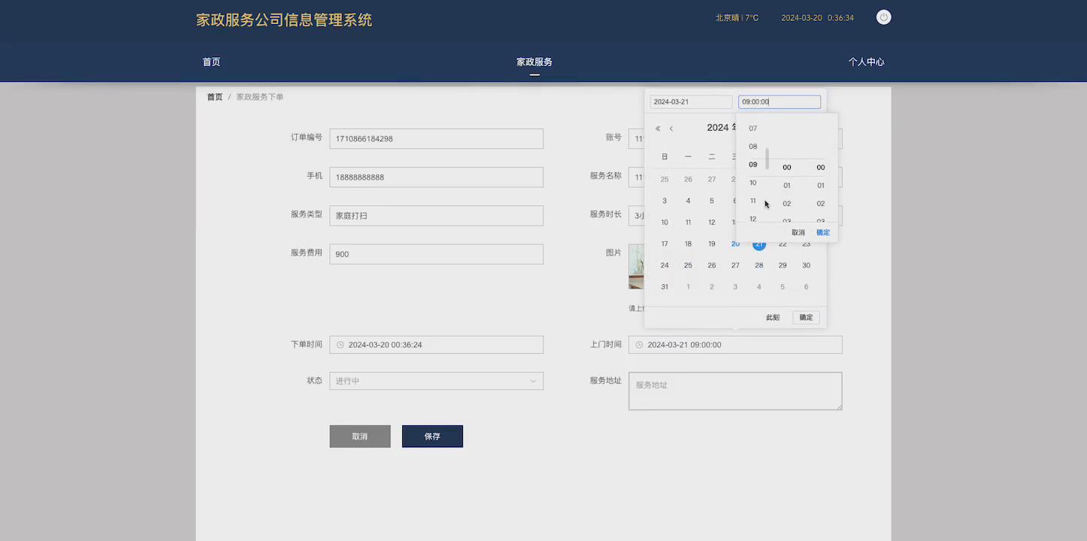Focus the time input showing 09:00:00

coord(780,101)
